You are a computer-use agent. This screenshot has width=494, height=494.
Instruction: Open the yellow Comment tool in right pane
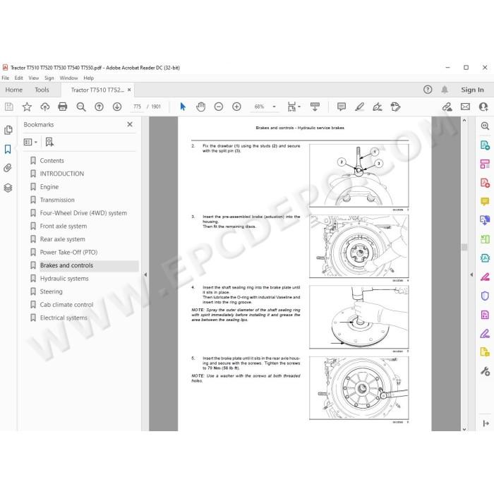[485, 201]
